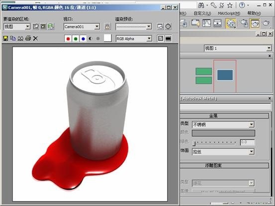The width and height of the screenshot is (275, 206).
Task: Collapse the 浮雕图案 rollout header
Action: 224,165
